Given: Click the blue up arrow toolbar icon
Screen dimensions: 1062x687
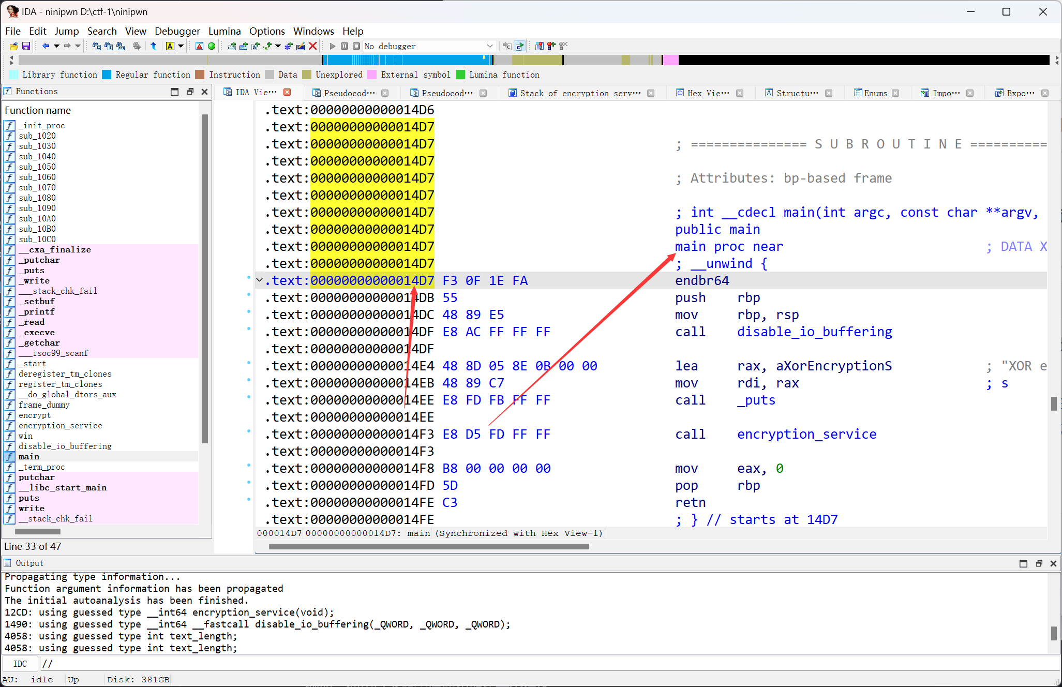Looking at the screenshot, I should click(154, 46).
